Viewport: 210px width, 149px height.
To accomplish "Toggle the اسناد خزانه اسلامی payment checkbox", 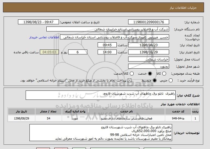I will (130, 80).
